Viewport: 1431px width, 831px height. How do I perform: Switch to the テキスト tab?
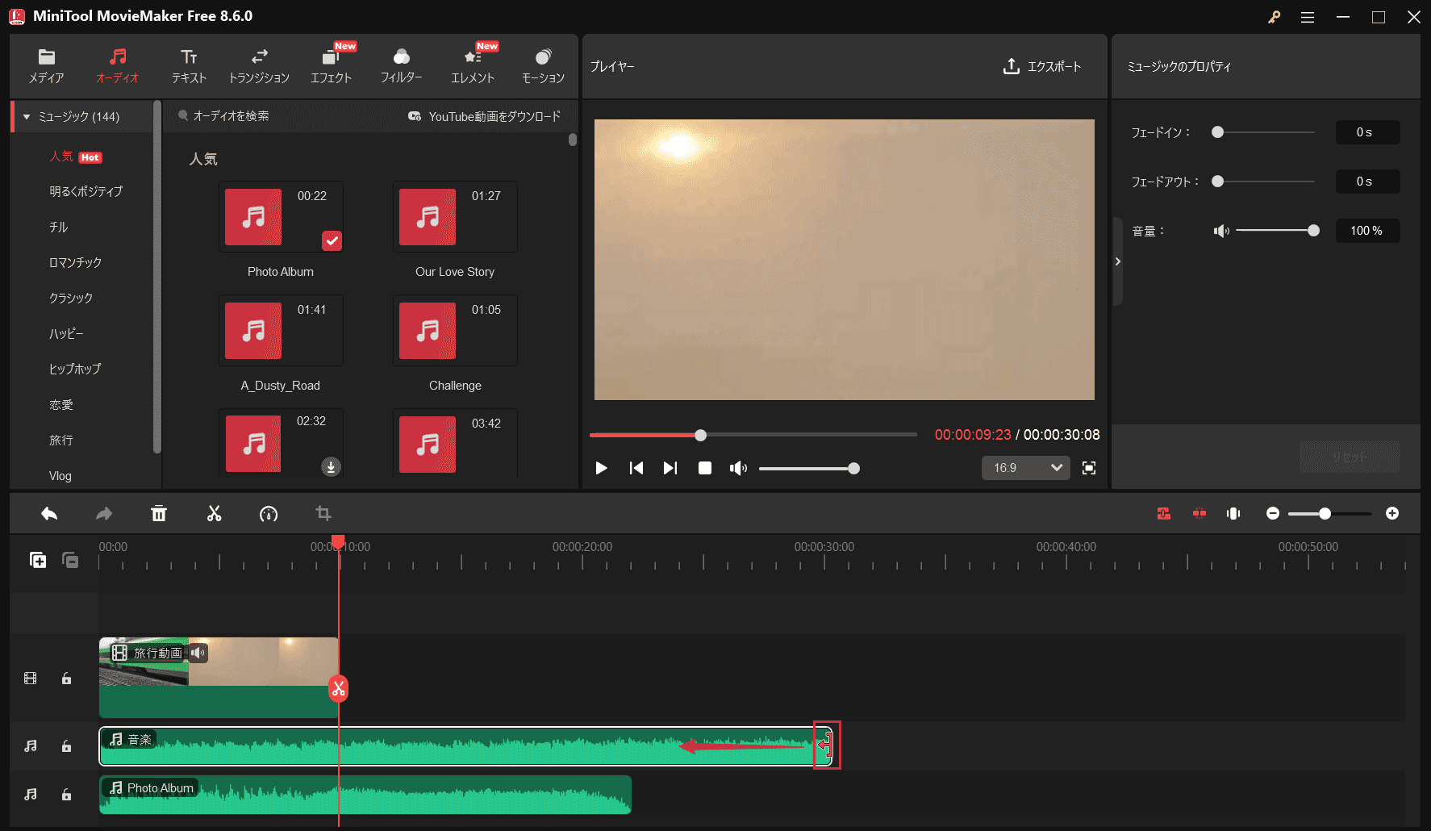coord(188,65)
